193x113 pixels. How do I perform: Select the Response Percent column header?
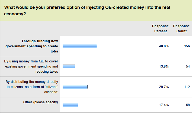click(160, 29)
